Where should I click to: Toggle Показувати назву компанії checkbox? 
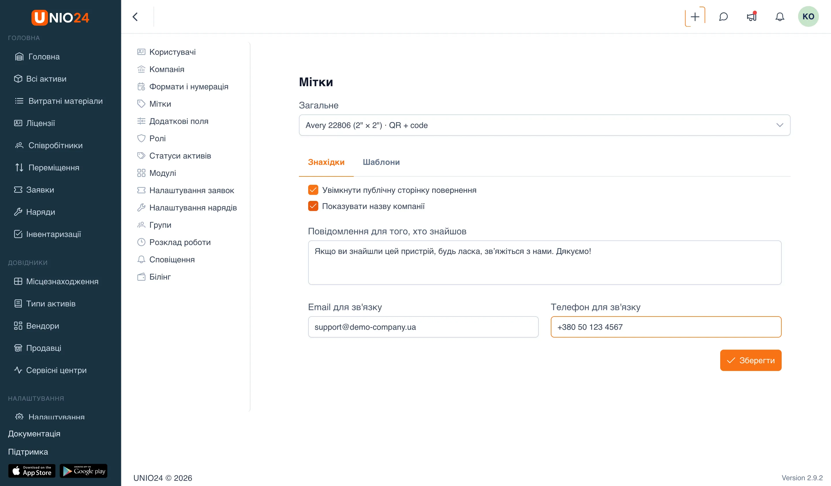click(x=313, y=206)
